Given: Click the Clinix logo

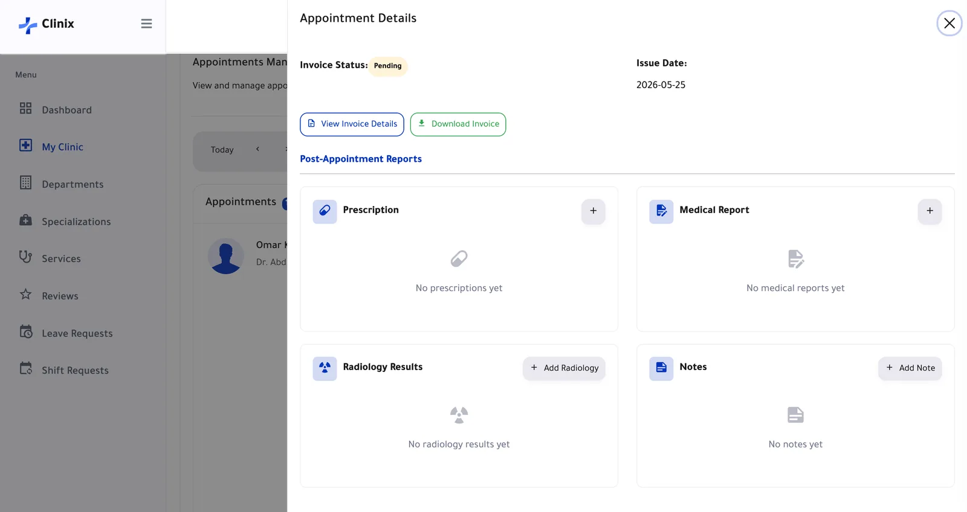Looking at the screenshot, I should pos(47,24).
